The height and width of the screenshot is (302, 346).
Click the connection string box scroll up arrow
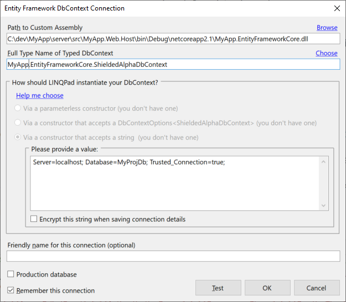click(x=323, y=162)
